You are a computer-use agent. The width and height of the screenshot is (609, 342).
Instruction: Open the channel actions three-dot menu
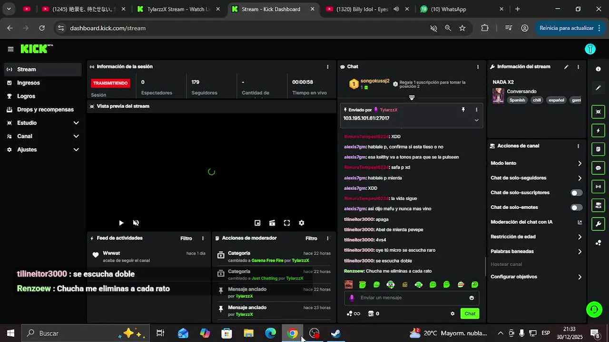point(578,146)
